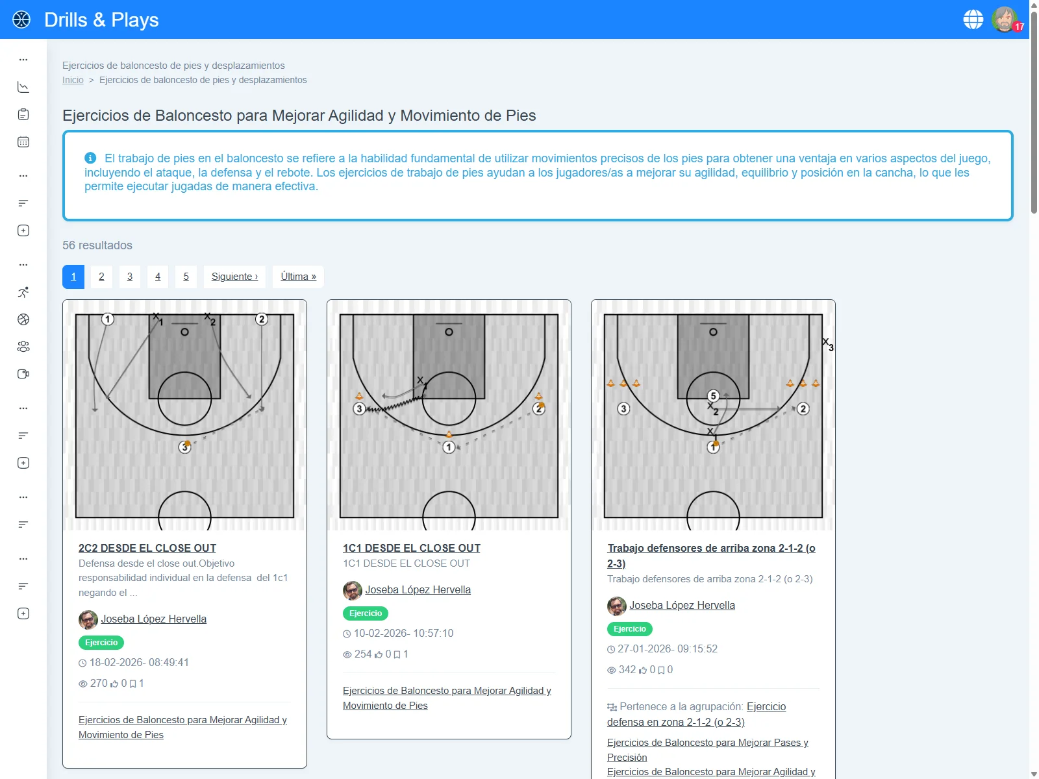The image size is (1039, 779).
Task: Click the clipboard icon in the sidebar
Action: pos(23,115)
